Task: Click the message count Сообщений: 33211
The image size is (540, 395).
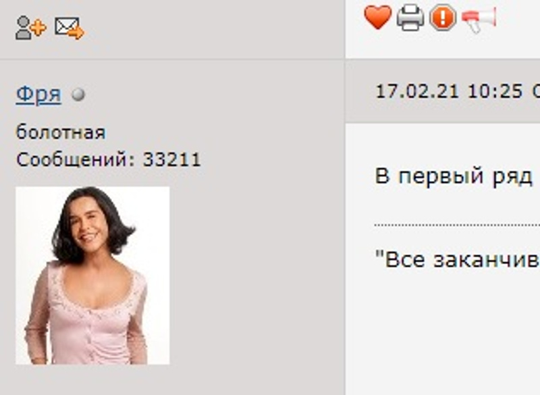Action: [x=109, y=160]
